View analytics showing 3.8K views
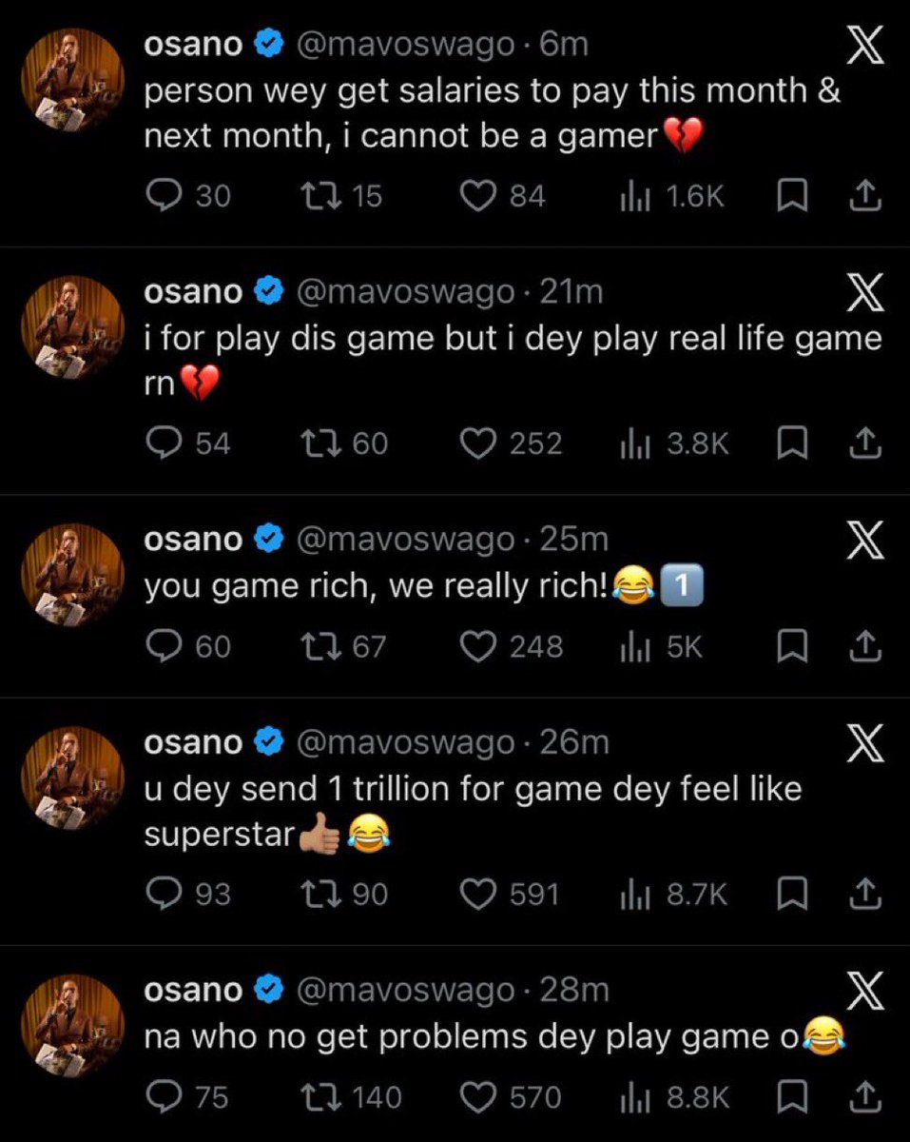 (674, 443)
